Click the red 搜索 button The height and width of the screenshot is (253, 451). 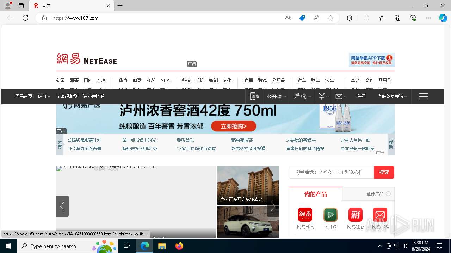[x=384, y=172]
